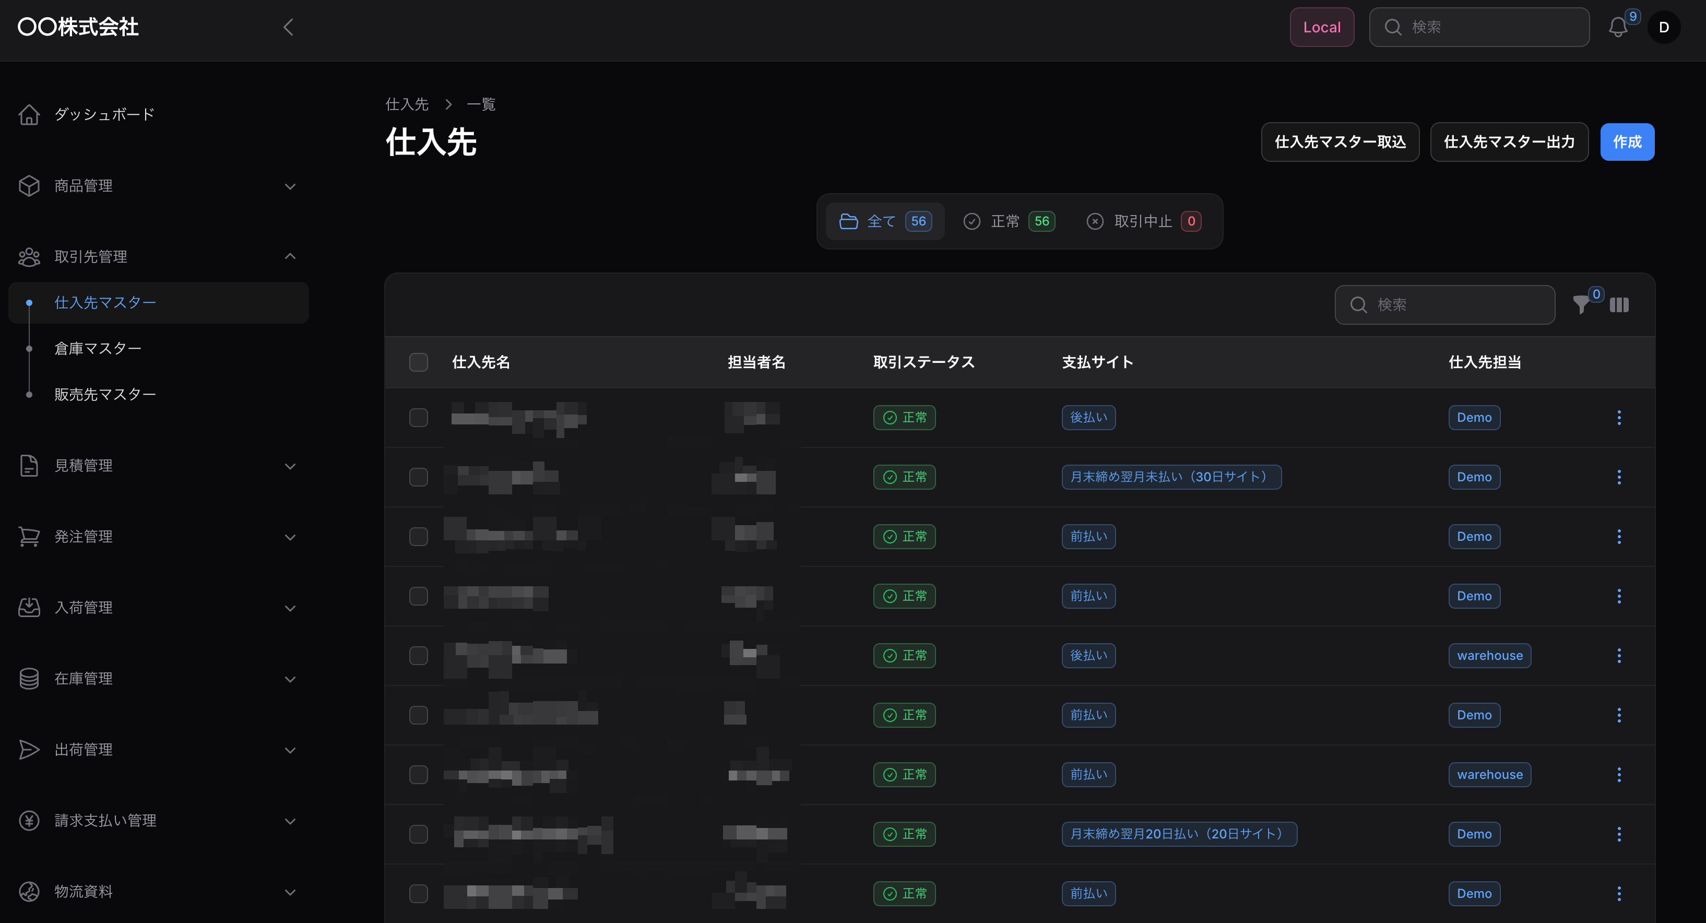
Task: Expand the 請求支払い管理 menu chevron
Action: (x=290, y=821)
